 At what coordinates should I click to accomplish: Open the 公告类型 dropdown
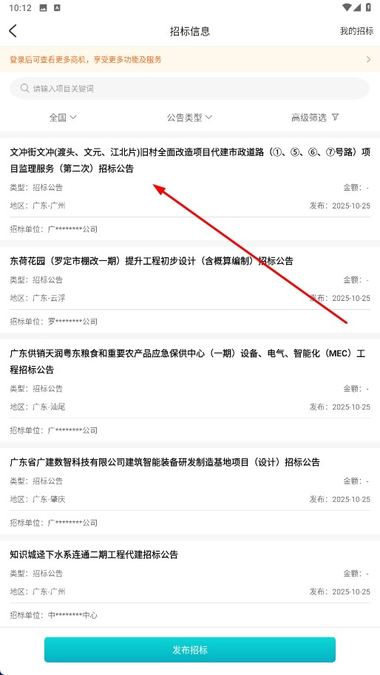click(189, 117)
